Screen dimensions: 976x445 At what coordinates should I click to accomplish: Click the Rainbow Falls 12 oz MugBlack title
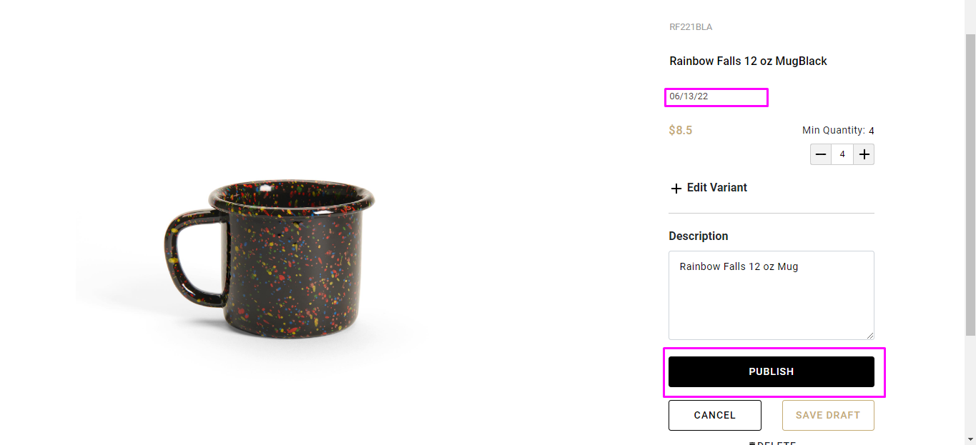(x=748, y=61)
